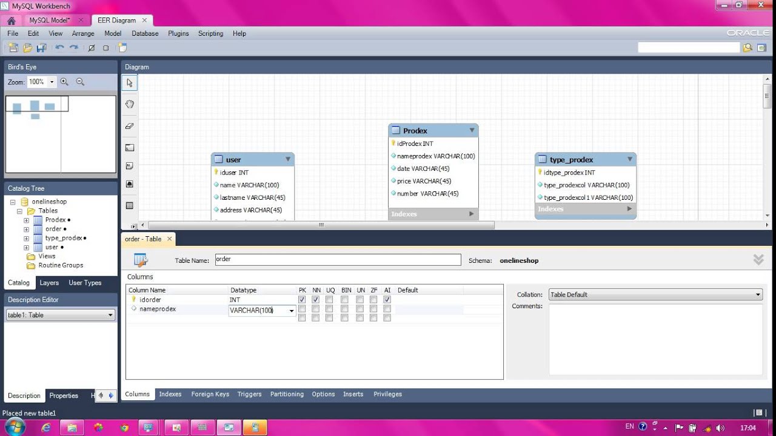The height and width of the screenshot is (436, 776).
Task: Toggle AI checkbox for idorder
Action: [387, 300]
